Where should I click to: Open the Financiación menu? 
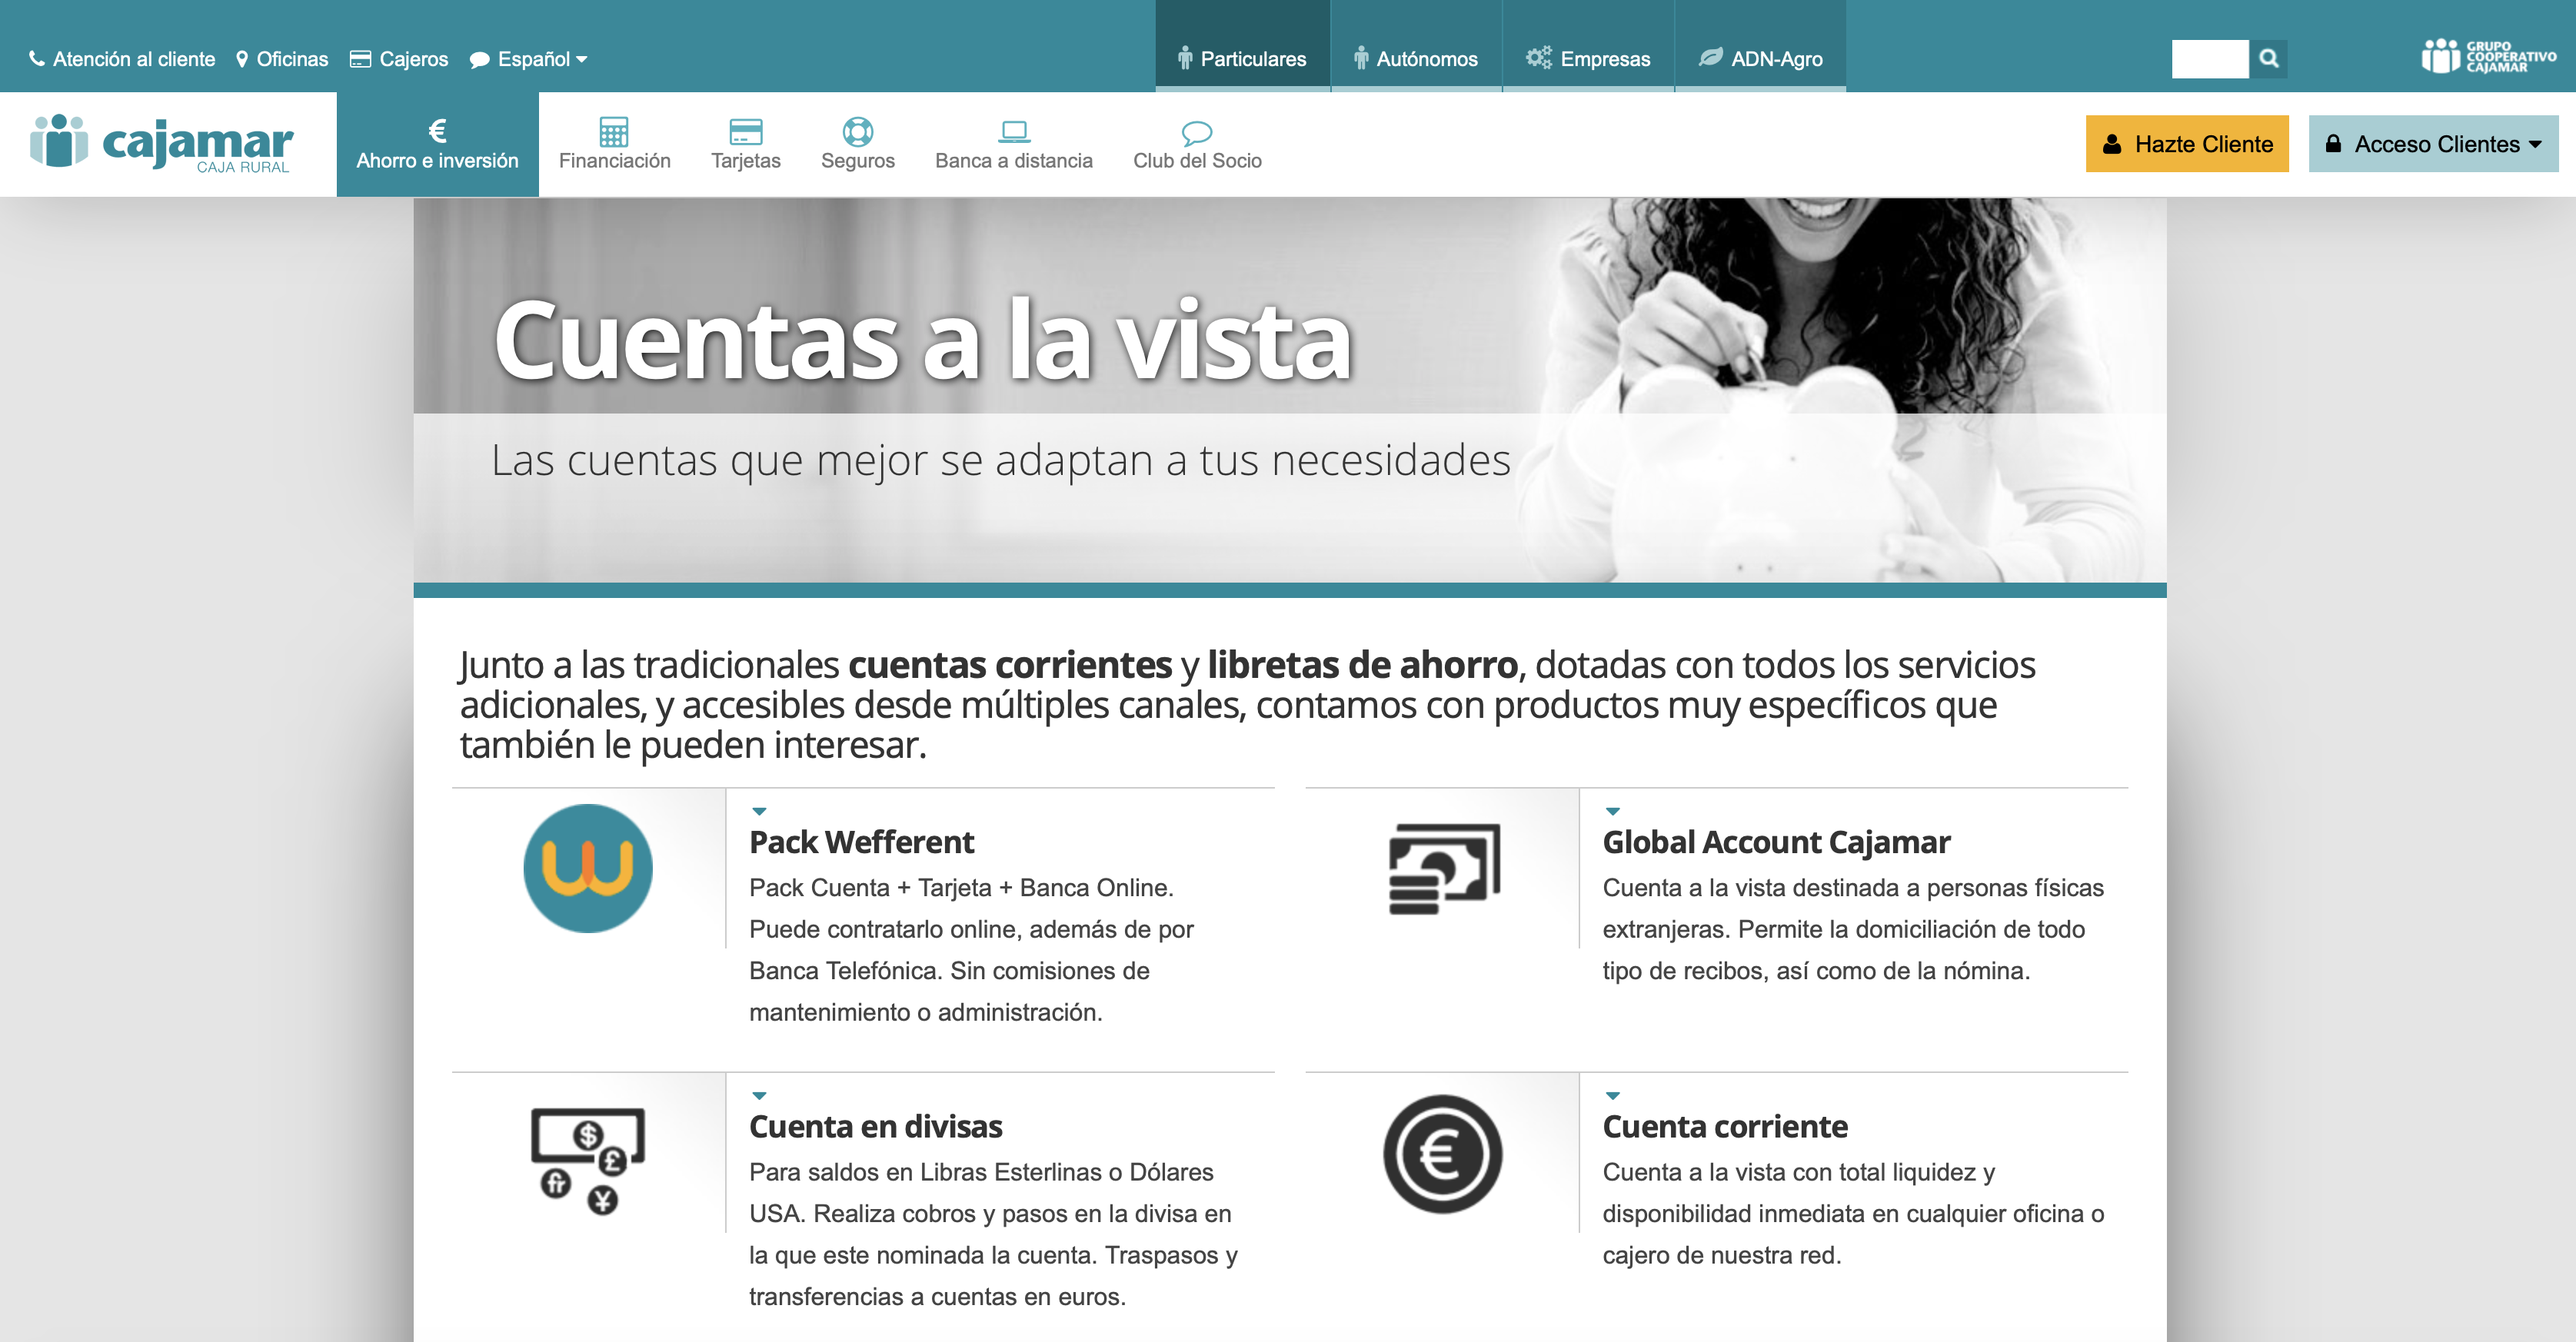[614, 144]
